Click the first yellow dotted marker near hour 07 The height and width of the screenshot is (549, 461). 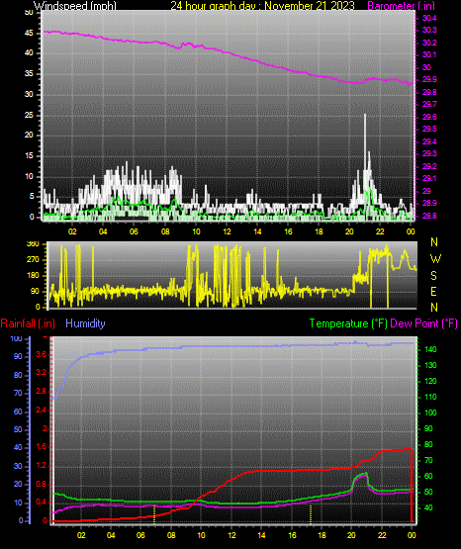click(x=154, y=514)
